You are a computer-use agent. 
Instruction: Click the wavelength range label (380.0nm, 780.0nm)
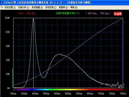[98, 13]
